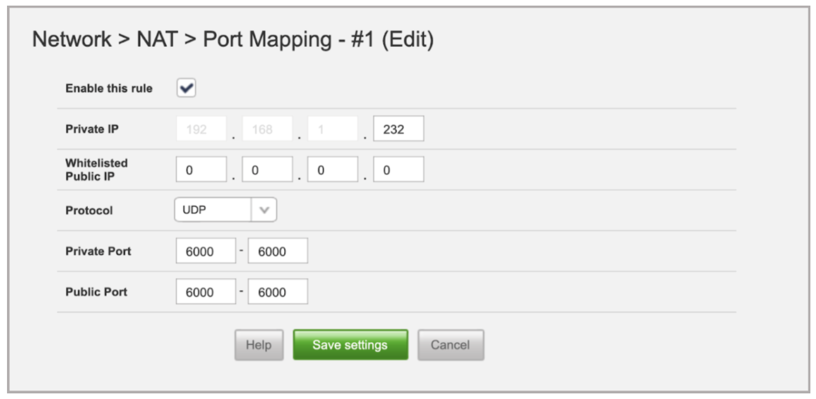This screenshot has height=399, width=816.
Task: Focus the Public Port end field
Action: [277, 292]
